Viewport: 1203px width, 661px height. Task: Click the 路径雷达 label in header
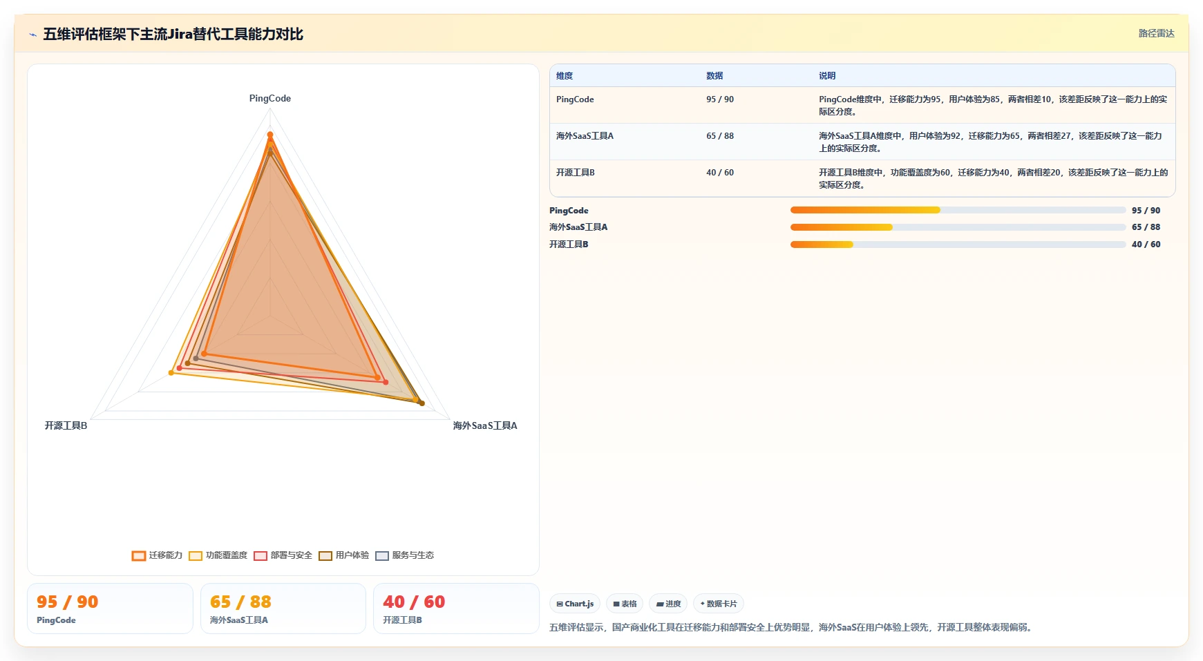(1156, 33)
